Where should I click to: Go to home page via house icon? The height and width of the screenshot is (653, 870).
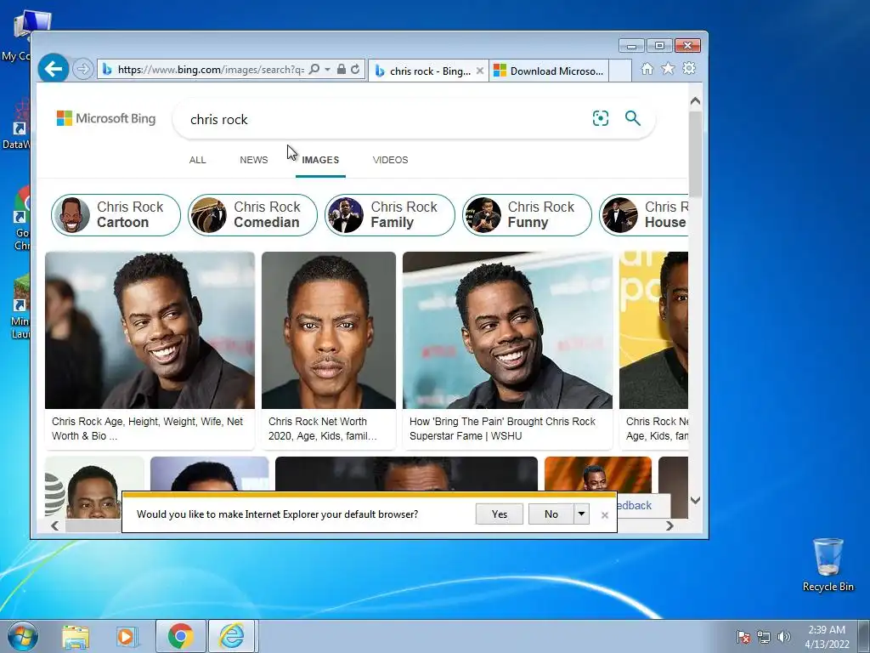tap(647, 69)
